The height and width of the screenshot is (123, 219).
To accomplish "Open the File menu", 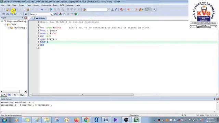I will click(3, 5).
